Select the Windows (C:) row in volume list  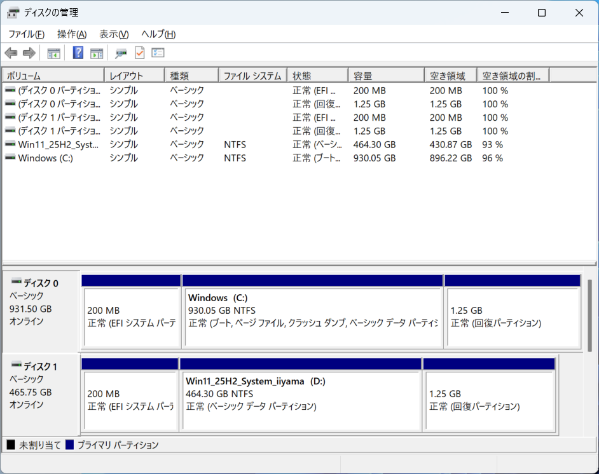pos(45,158)
